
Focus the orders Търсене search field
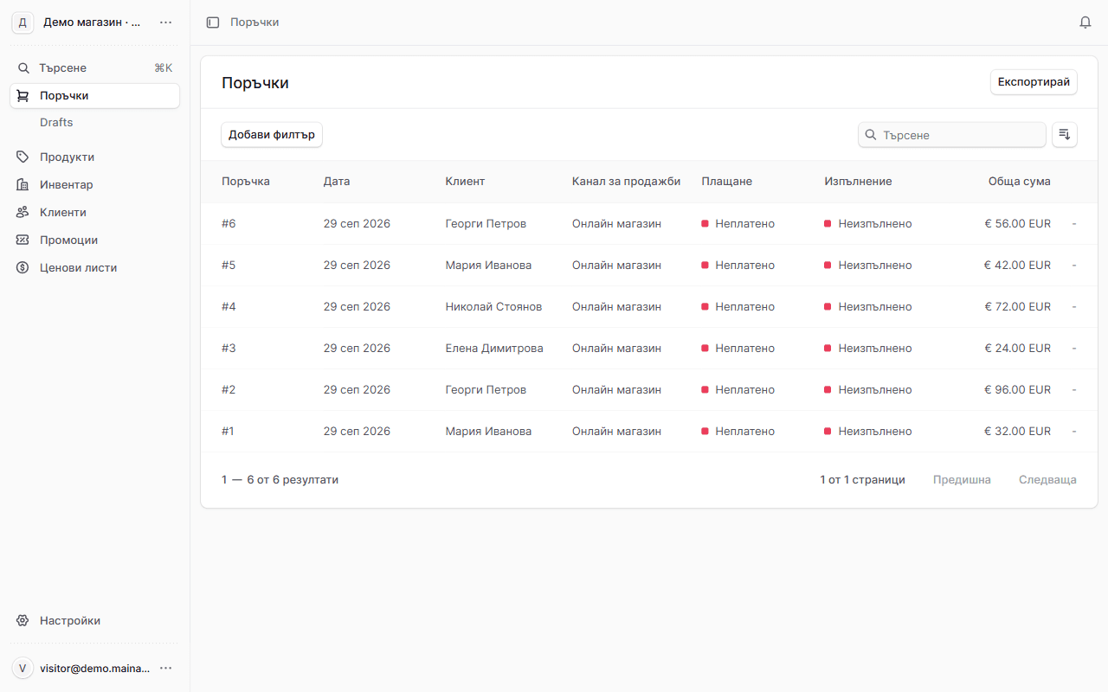[x=952, y=135]
